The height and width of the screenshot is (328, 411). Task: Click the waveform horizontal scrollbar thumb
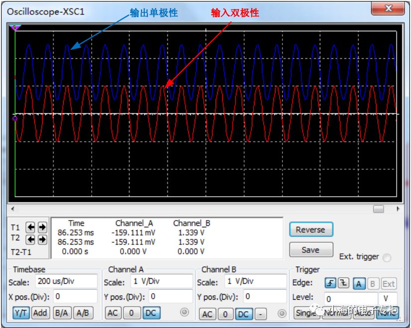379,209
